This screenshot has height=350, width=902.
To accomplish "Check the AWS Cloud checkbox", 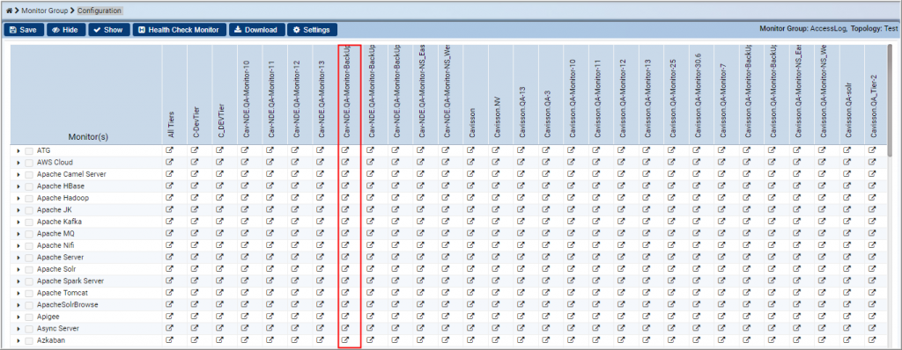I will 29,163.
